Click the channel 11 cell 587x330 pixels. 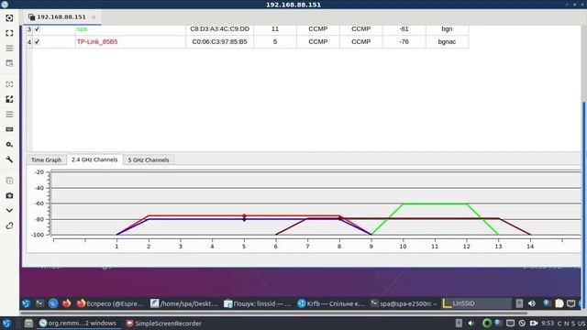point(275,28)
